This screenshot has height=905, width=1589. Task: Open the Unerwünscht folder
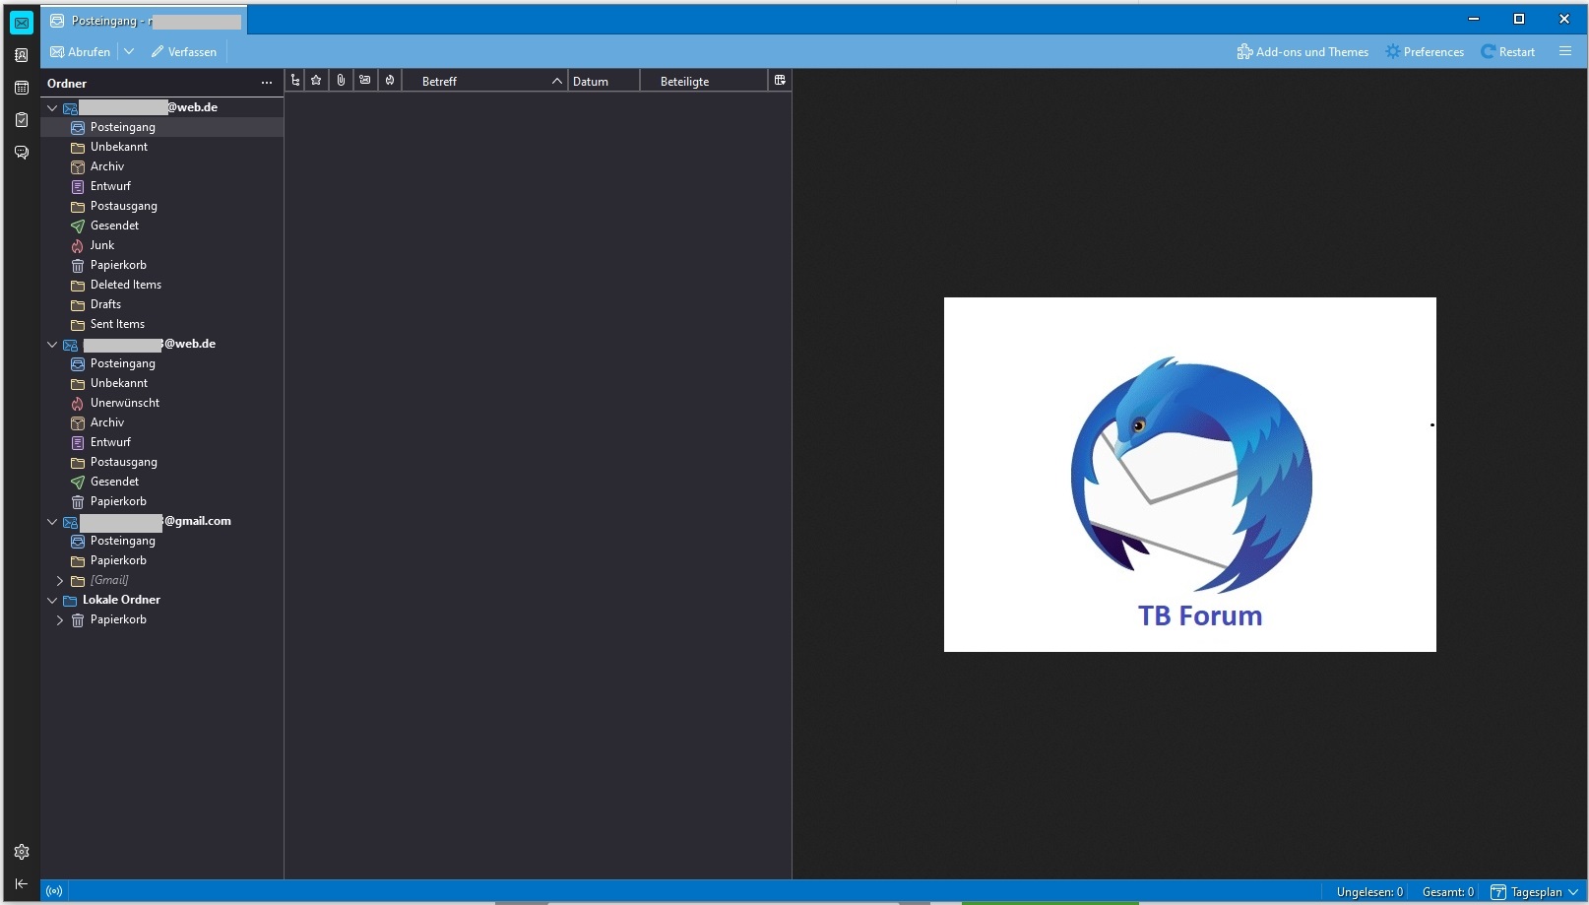click(x=162, y=403)
